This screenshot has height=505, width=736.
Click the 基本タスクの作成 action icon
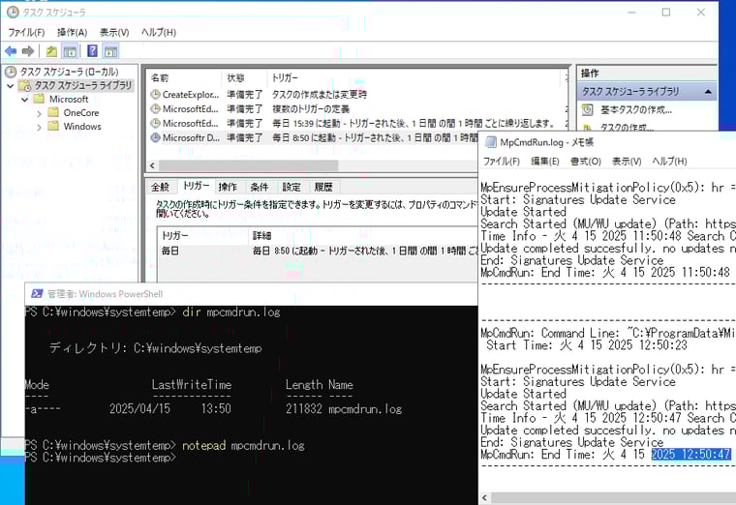tap(587, 110)
